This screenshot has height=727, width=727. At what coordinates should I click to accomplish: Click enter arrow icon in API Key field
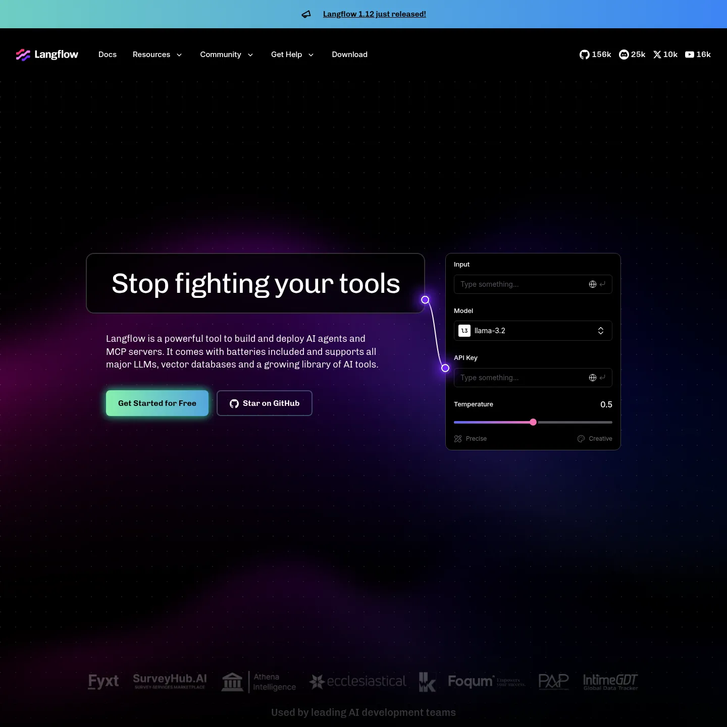pos(602,378)
